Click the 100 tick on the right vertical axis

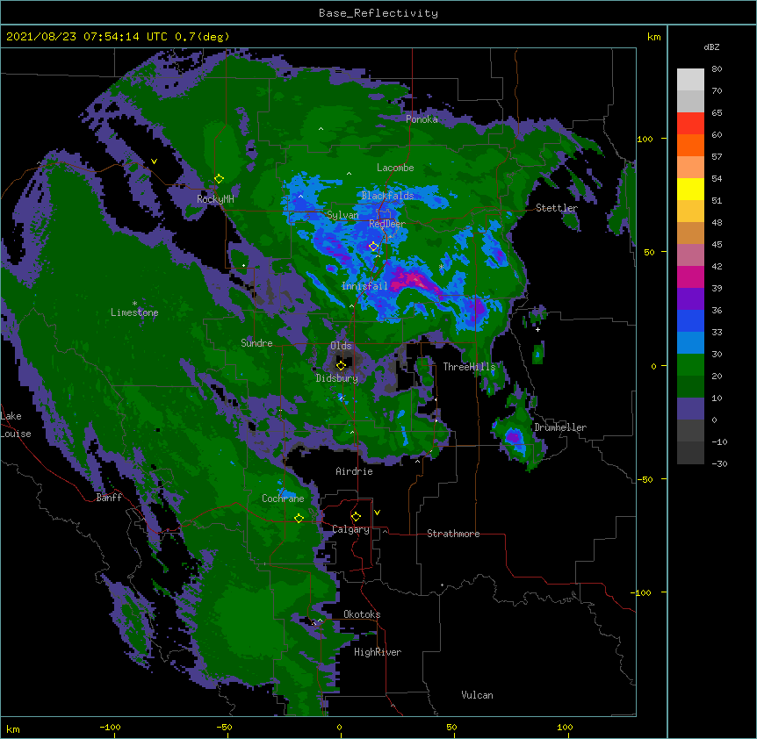(x=645, y=140)
